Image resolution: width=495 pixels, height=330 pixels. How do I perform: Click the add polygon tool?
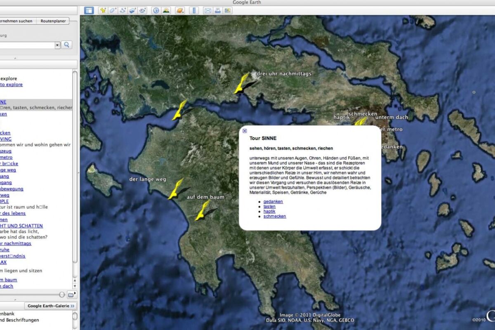coord(113,10)
